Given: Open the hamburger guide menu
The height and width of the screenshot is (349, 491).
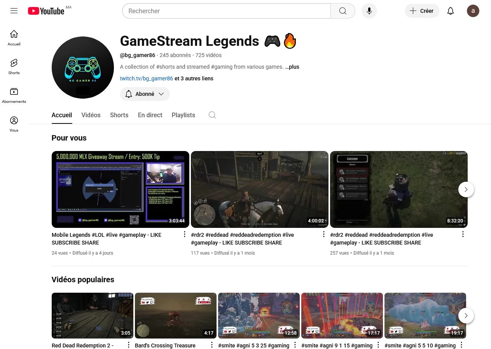Looking at the screenshot, I should (x=14, y=11).
